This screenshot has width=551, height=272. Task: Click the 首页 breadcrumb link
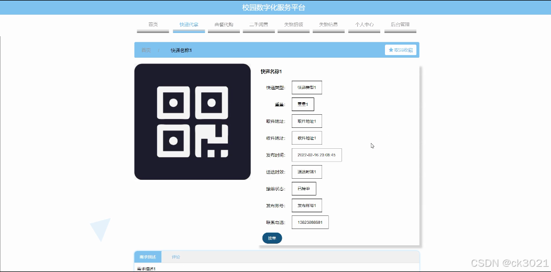(x=146, y=50)
